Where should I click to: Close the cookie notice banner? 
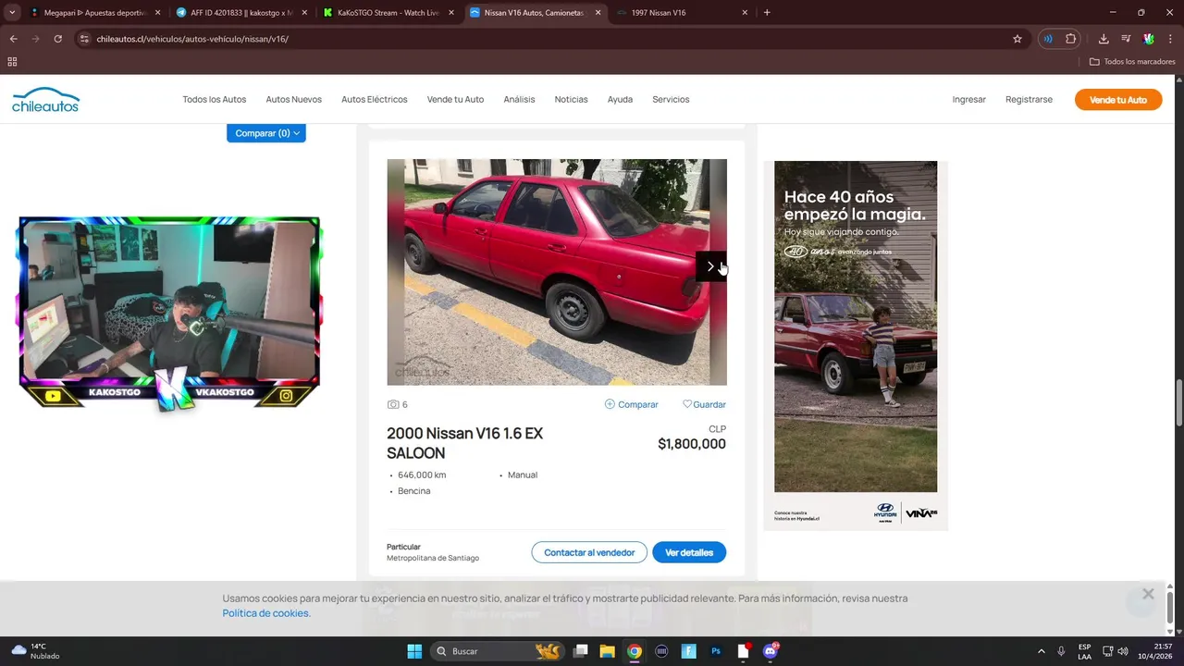tap(1148, 594)
